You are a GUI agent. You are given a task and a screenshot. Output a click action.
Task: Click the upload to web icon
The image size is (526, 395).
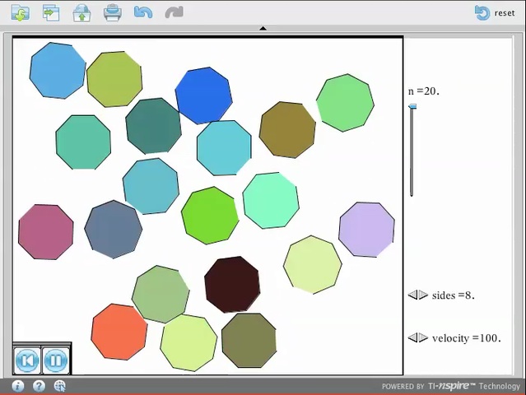(81, 12)
